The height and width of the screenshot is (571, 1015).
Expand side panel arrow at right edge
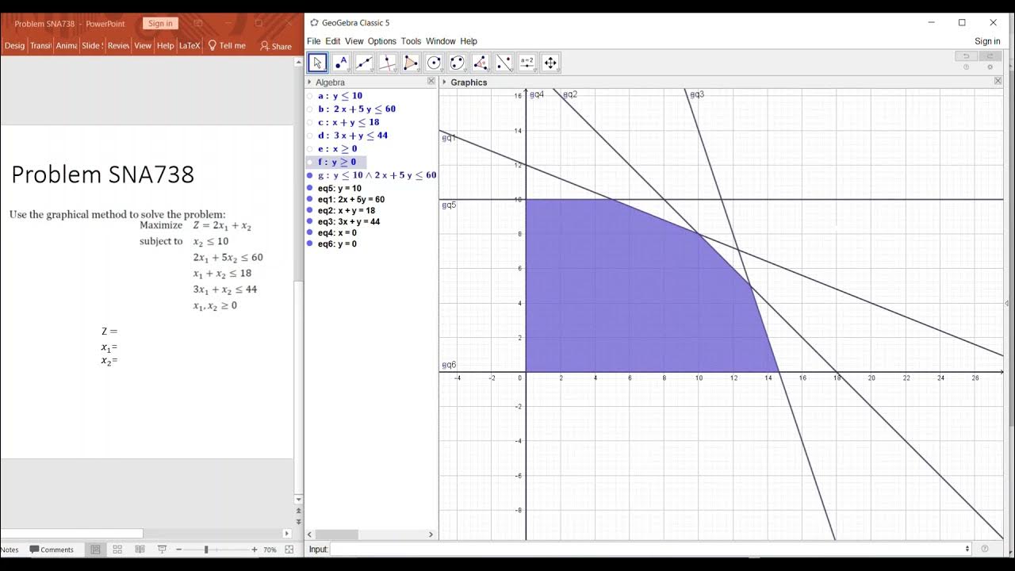pos(1007,303)
